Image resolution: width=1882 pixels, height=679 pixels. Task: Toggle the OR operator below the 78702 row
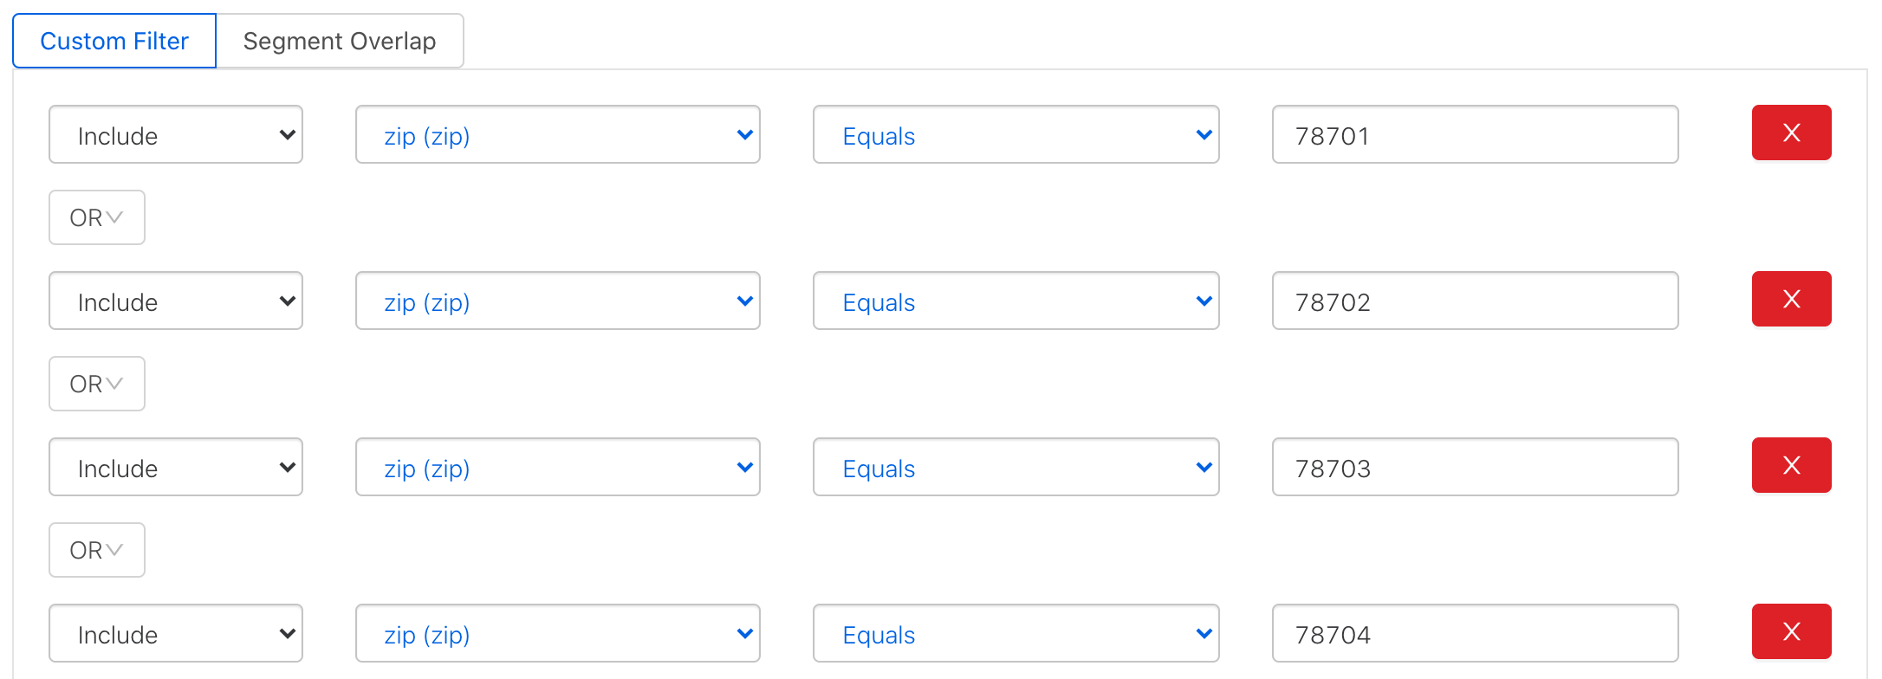coord(96,384)
